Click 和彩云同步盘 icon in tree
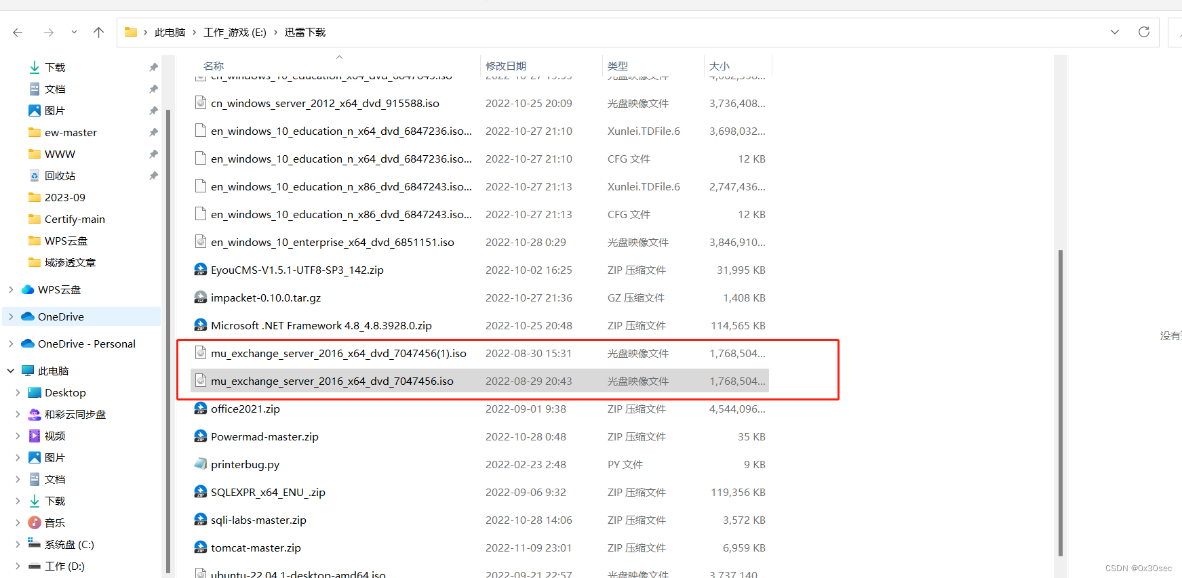 [x=35, y=414]
